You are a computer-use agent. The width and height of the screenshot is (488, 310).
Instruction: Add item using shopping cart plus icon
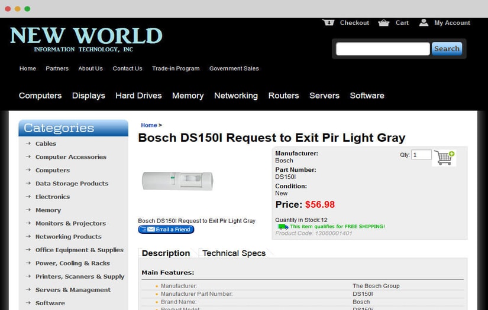[444, 158]
